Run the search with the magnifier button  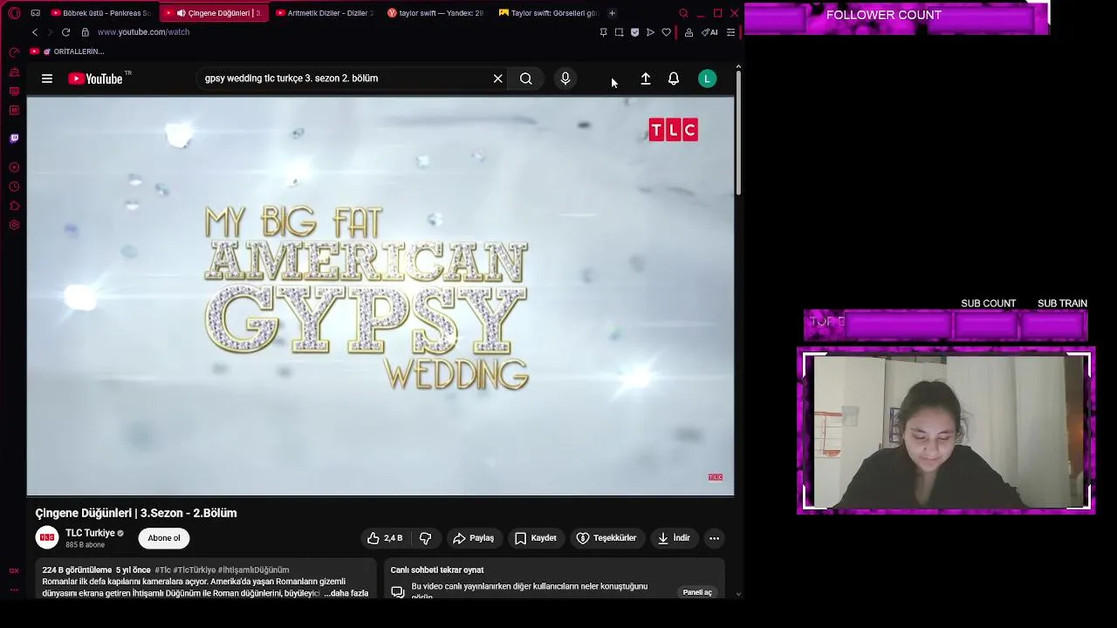click(526, 78)
